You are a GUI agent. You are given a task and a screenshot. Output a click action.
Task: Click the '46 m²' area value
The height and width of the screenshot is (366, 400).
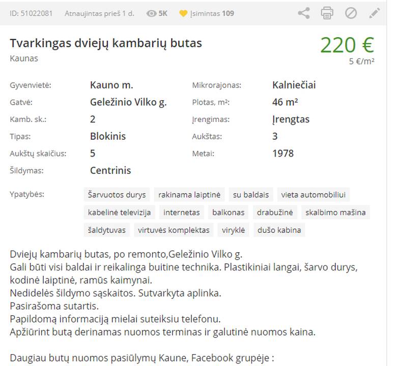coord(285,102)
